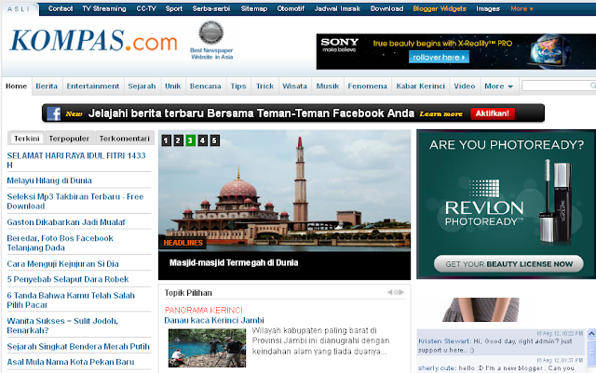The width and height of the screenshot is (596, 373).
Task: Open Jadwal Imsak in the top bar
Action: [x=337, y=8]
